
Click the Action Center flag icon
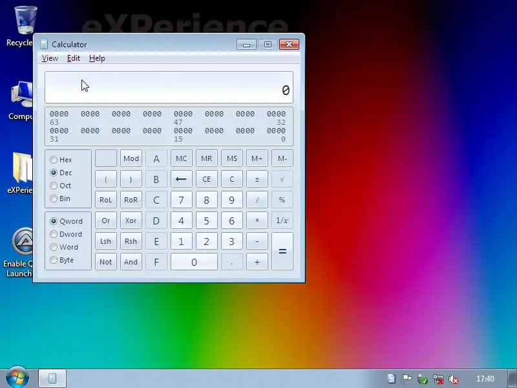pyautogui.click(x=406, y=379)
